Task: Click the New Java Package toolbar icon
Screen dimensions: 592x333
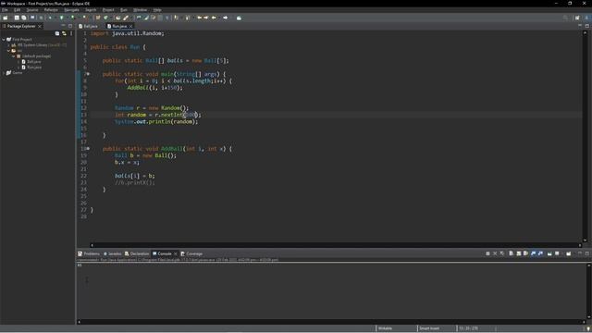Action: [x=98, y=18]
